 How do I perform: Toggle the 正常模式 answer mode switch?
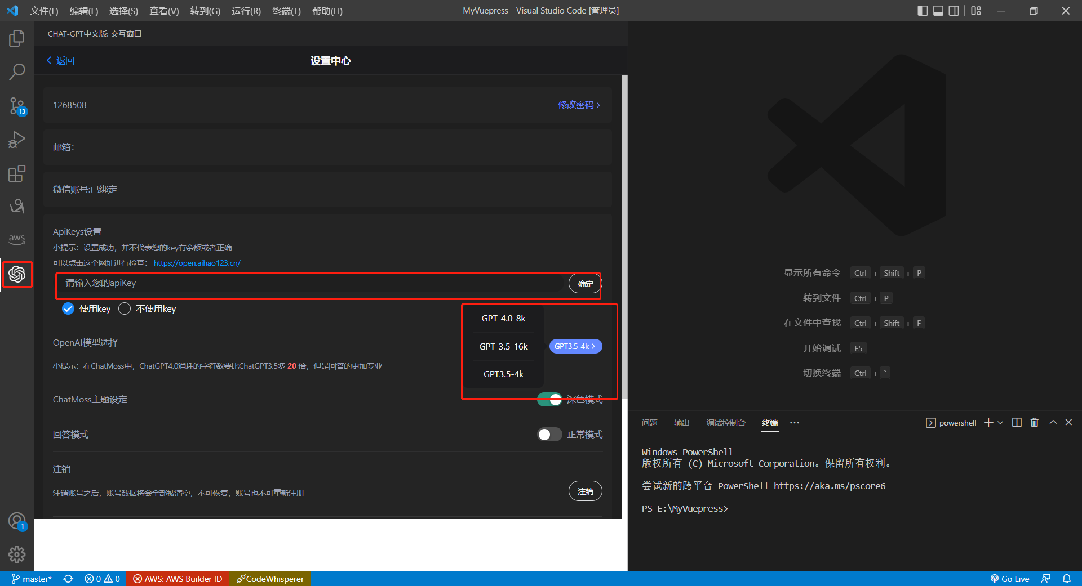point(549,434)
